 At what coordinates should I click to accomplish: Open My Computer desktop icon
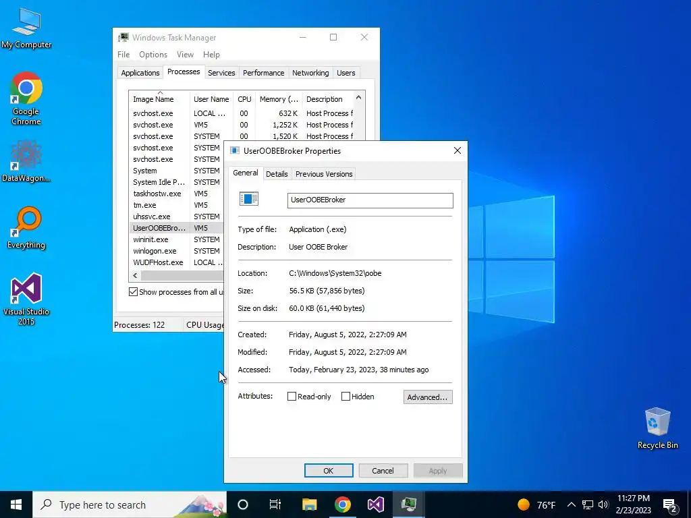pyautogui.click(x=26, y=27)
